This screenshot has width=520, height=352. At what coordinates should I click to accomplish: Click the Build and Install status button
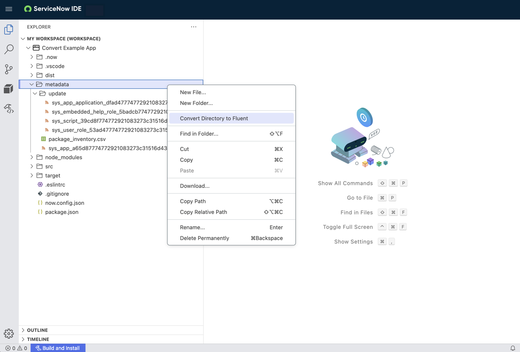point(58,348)
